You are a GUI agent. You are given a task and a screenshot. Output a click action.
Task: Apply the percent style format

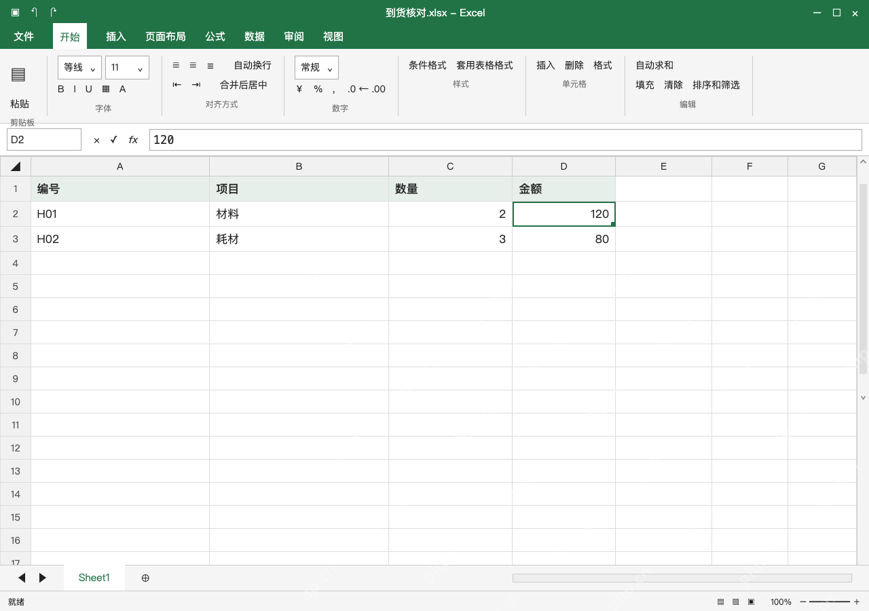click(x=318, y=89)
